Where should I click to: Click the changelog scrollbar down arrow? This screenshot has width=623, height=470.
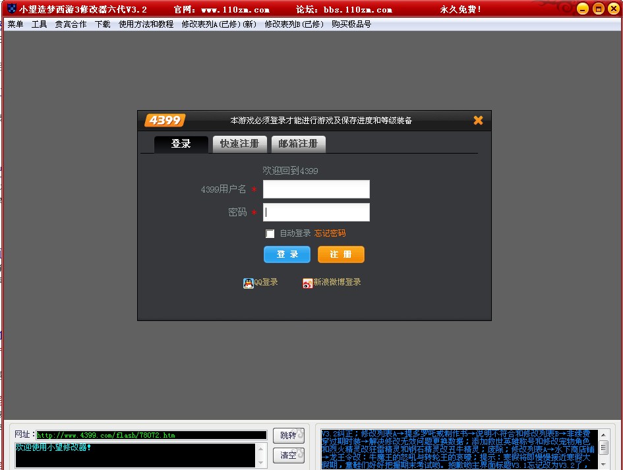(603, 464)
